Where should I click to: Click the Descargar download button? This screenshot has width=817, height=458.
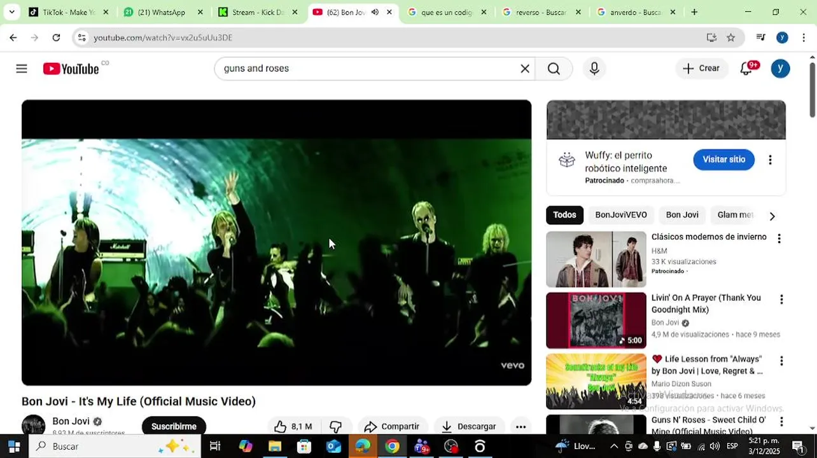click(469, 426)
